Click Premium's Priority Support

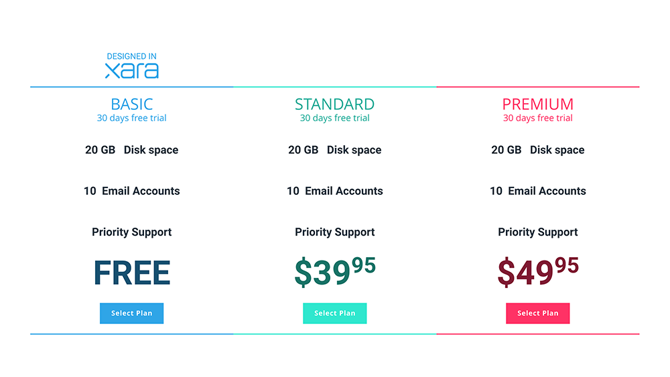(x=538, y=232)
